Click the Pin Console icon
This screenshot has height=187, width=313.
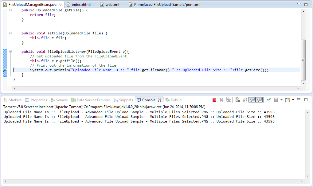pyautogui.click(x=269, y=100)
